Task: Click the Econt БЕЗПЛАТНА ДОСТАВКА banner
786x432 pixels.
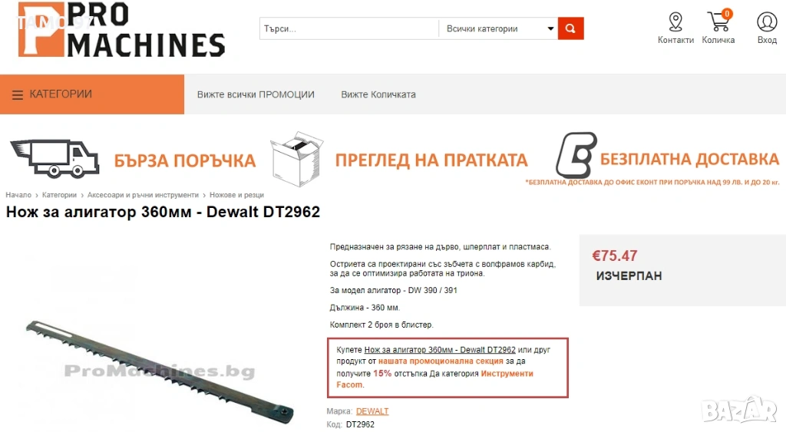Action: point(667,160)
